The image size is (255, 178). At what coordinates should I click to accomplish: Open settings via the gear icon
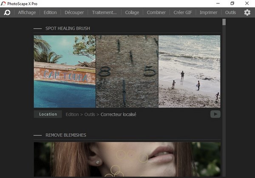(x=247, y=12)
